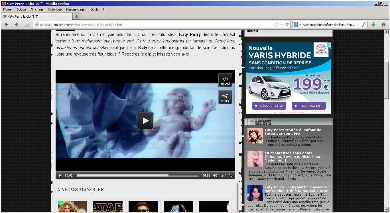Click ESSAYEZ-LA button in Toyota ad
Image resolution: width=390 pixels, height=213 pixels.
(308, 106)
